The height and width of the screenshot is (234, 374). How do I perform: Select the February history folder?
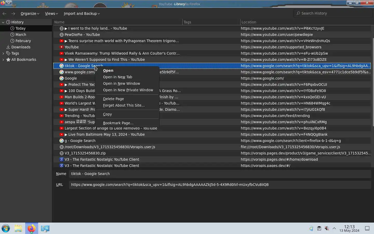tap(26, 41)
